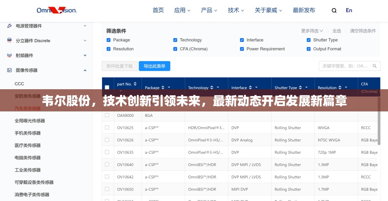Uncheck the Output Format filter checkbox

(x=309, y=49)
